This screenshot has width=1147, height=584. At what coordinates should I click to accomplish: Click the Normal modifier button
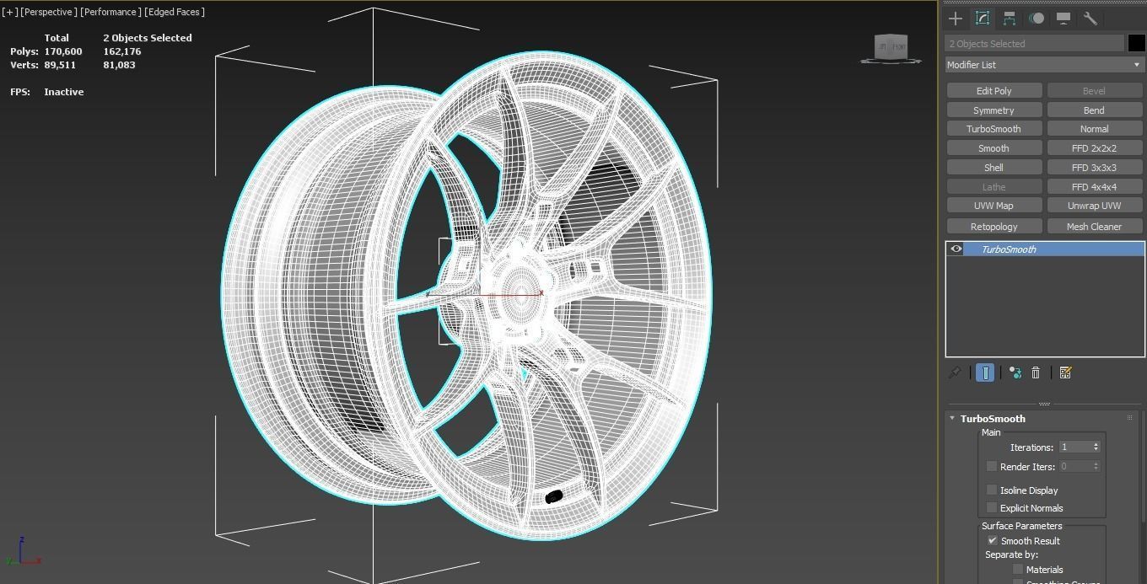pos(1095,128)
